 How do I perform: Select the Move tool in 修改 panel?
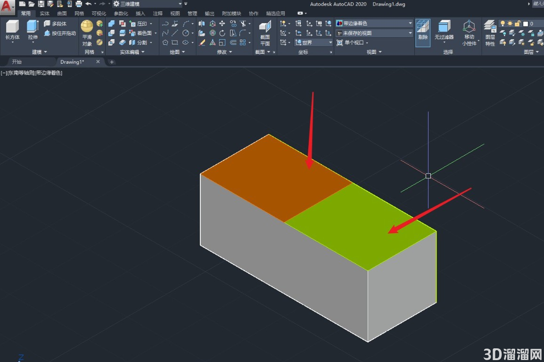click(222, 24)
